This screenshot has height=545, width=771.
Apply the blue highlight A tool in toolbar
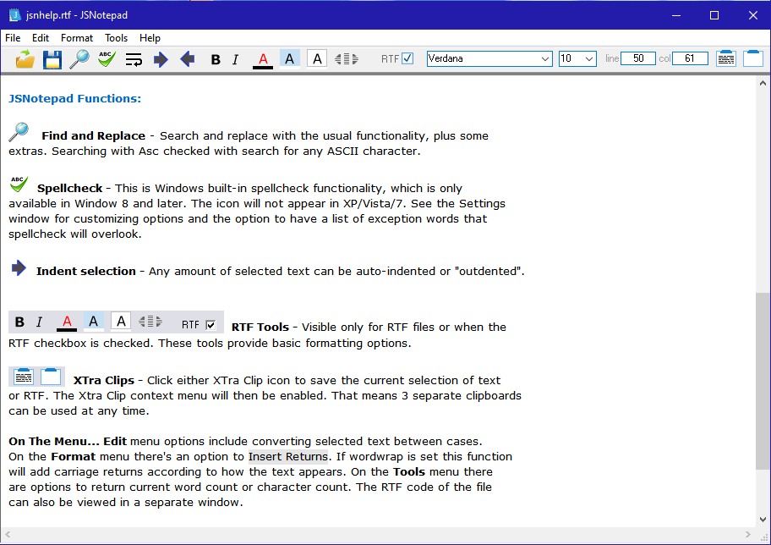[290, 59]
